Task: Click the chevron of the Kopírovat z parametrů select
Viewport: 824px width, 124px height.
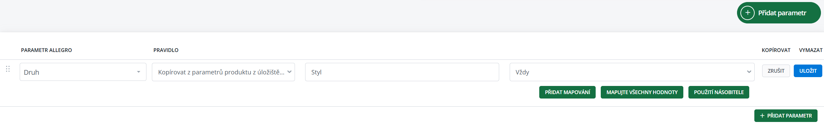Action: click(290, 72)
